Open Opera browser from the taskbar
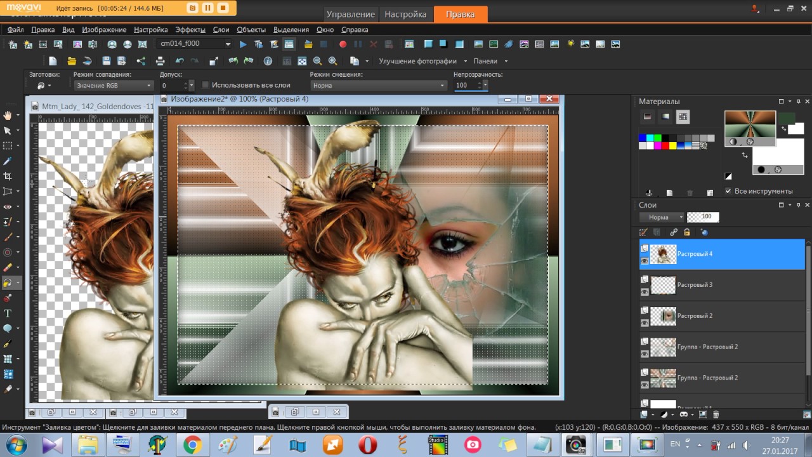The image size is (812, 457). point(367,445)
